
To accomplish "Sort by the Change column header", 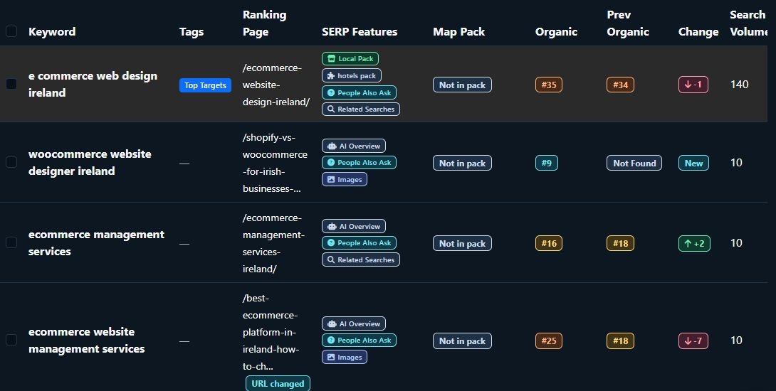I will point(698,32).
